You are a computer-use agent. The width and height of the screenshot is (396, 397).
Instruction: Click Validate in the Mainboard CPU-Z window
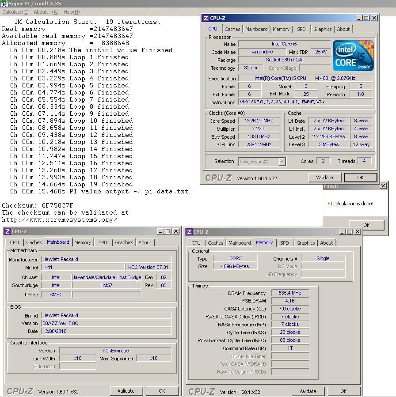point(126,391)
